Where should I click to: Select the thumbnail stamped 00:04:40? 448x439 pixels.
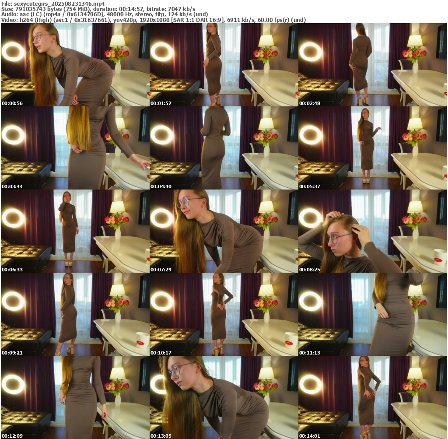[224, 148]
